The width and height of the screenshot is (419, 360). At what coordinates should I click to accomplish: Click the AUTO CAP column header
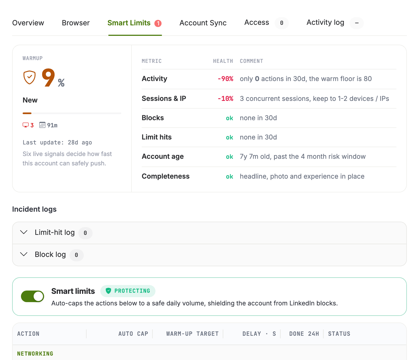(133, 334)
